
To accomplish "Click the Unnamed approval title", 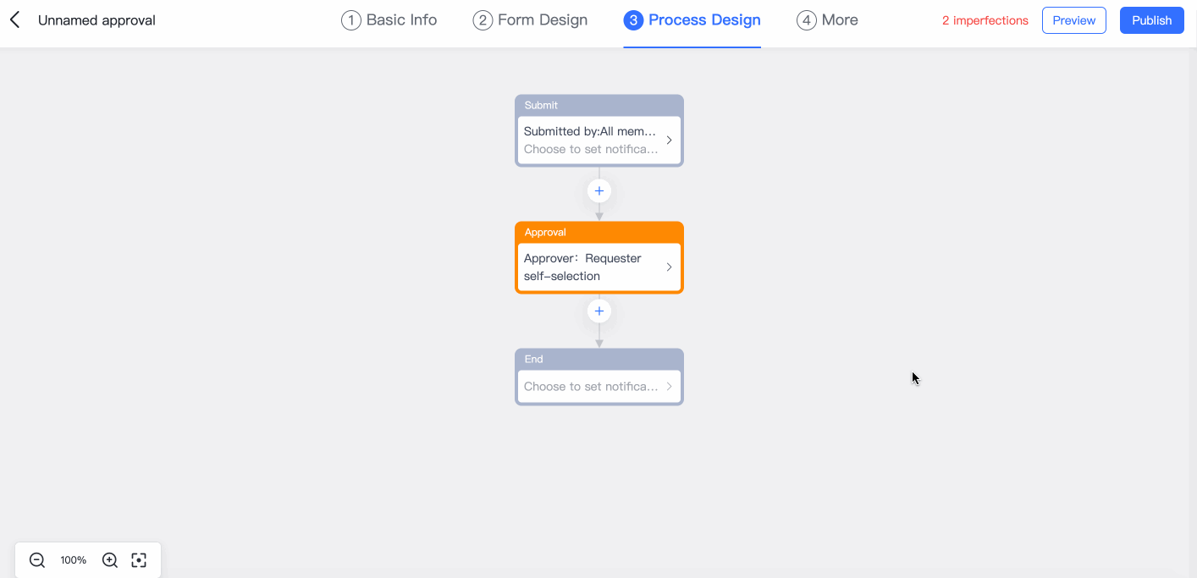I will pos(97,20).
